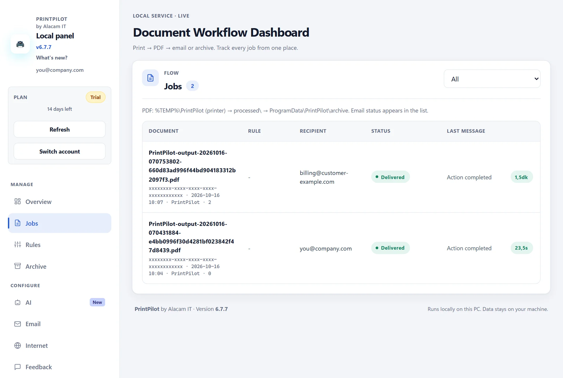The height and width of the screenshot is (378, 563).
Task: Click the jobs count badge 2
Action: [192, 86]
